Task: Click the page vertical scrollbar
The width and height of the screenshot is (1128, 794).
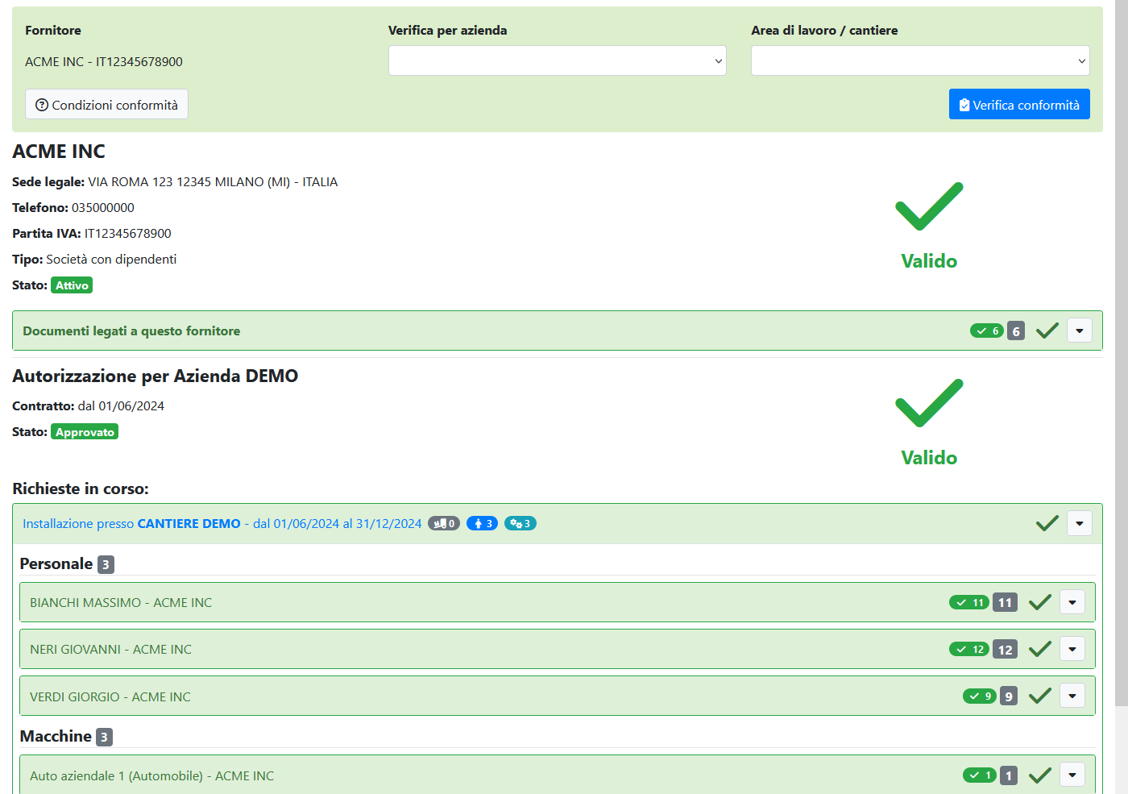Action: [x=1121, y=322]
